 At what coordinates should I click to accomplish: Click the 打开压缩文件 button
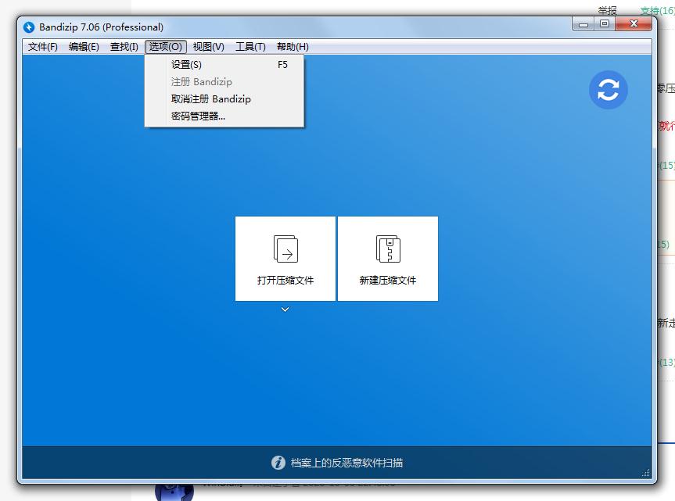point(285,258)
